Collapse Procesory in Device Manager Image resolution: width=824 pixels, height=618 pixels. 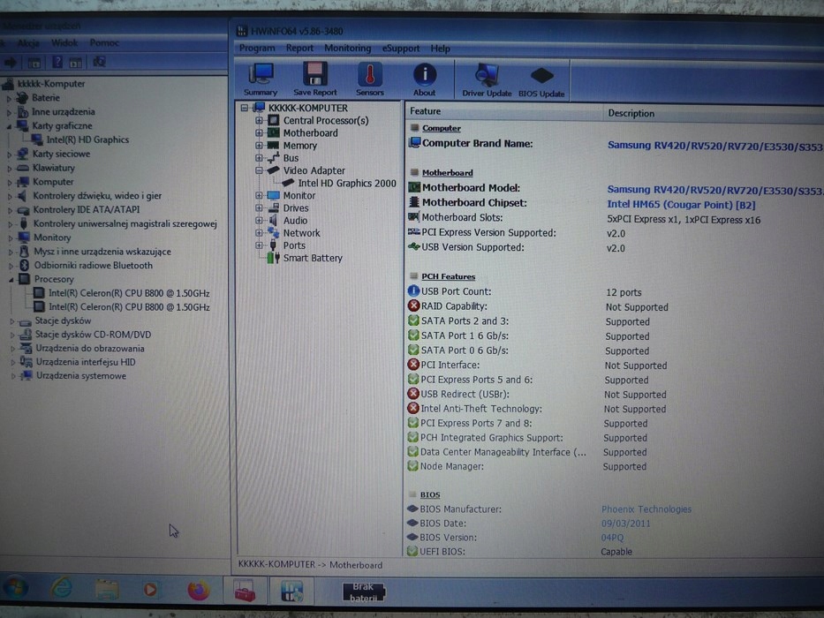(11, 280)
